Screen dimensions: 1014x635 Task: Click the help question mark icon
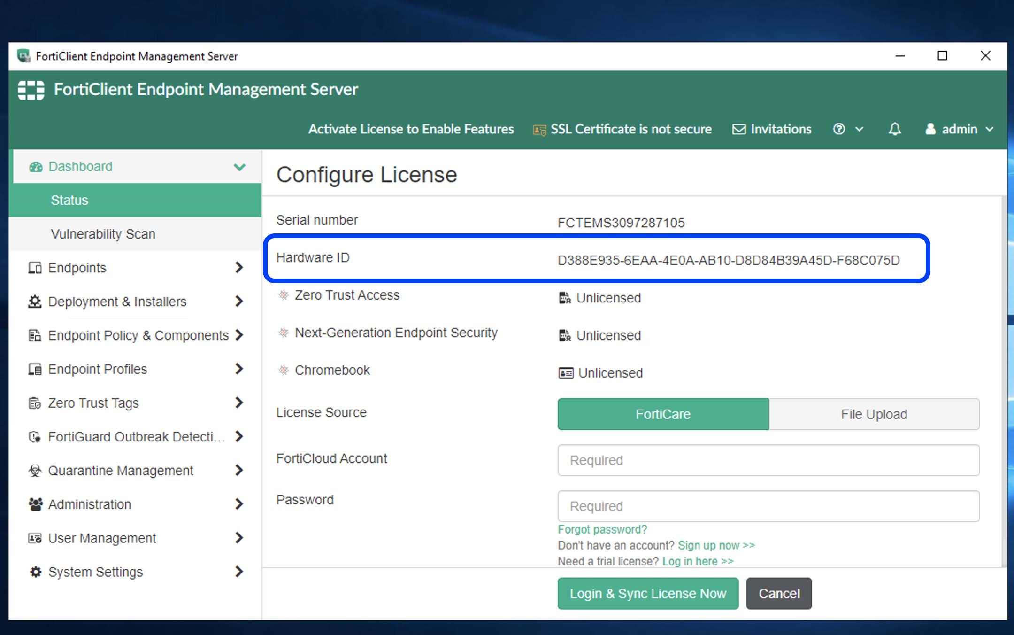[x=839, y=129]
